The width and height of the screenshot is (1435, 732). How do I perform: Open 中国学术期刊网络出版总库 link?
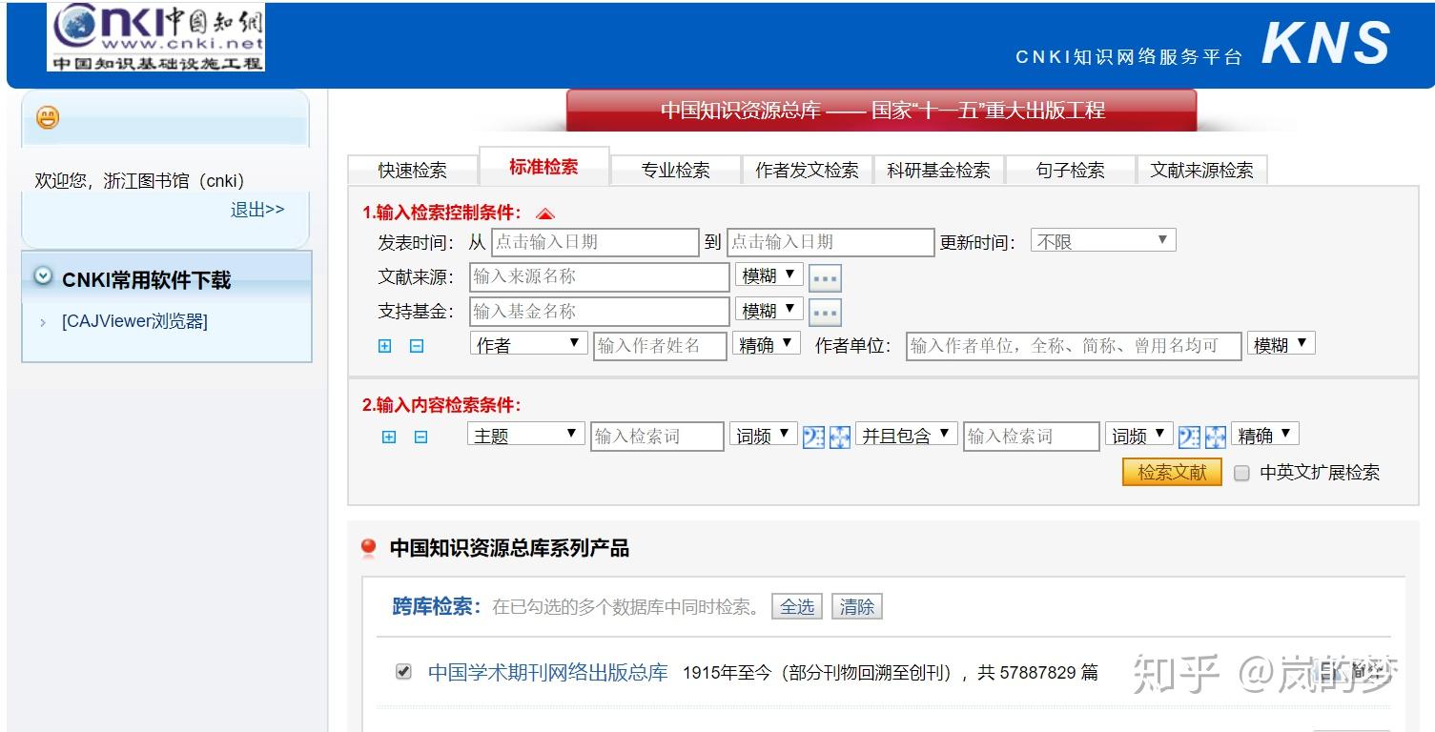pos(547,672)
